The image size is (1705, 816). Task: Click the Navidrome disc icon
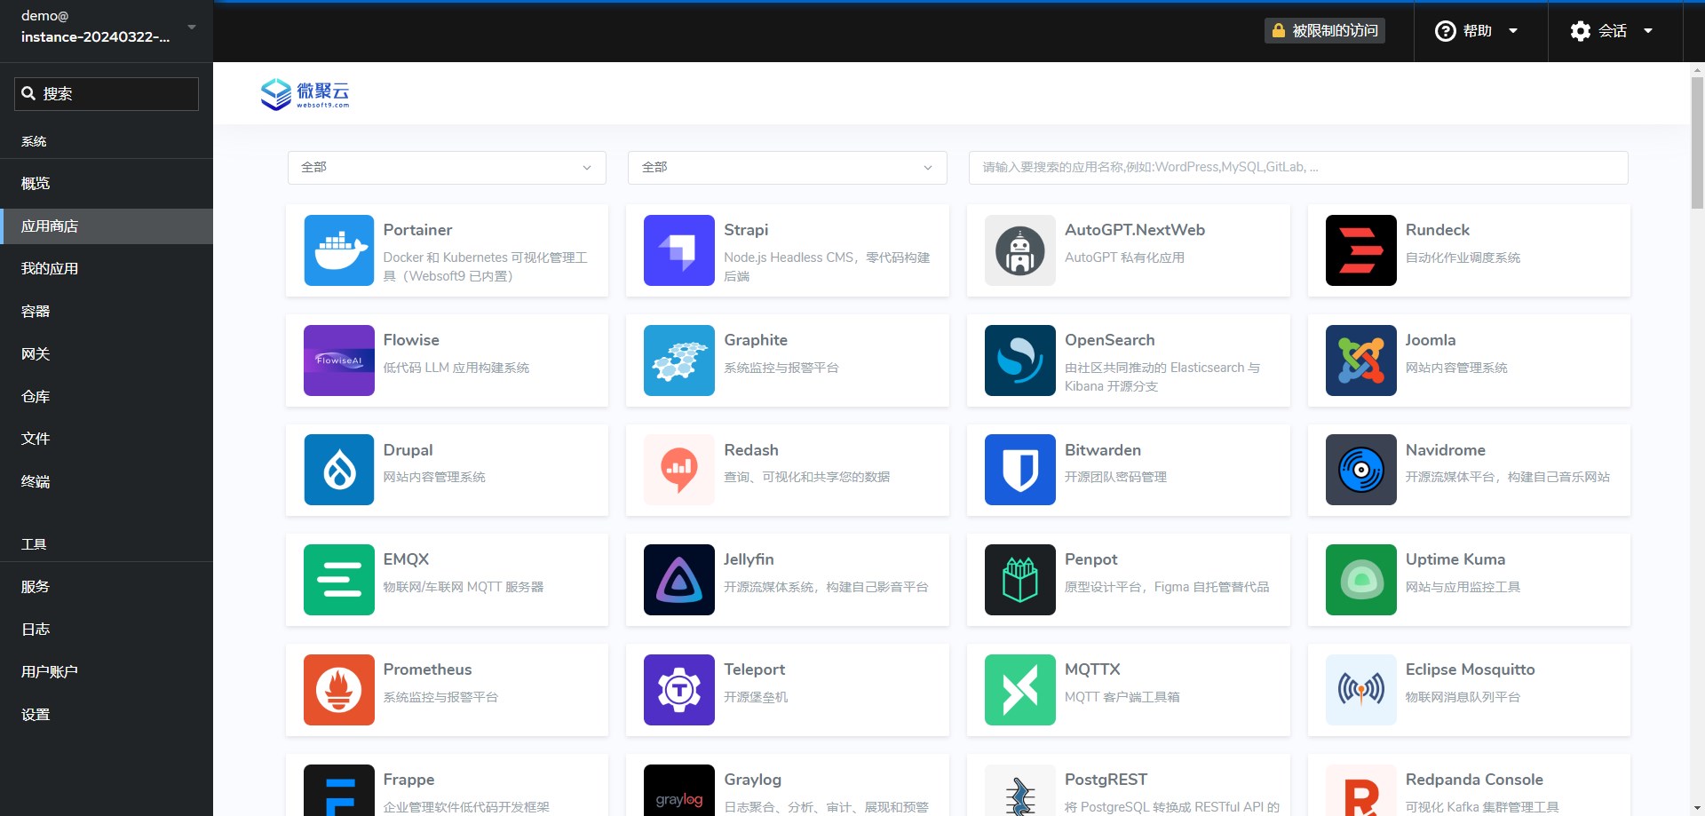click(1361, 470)
